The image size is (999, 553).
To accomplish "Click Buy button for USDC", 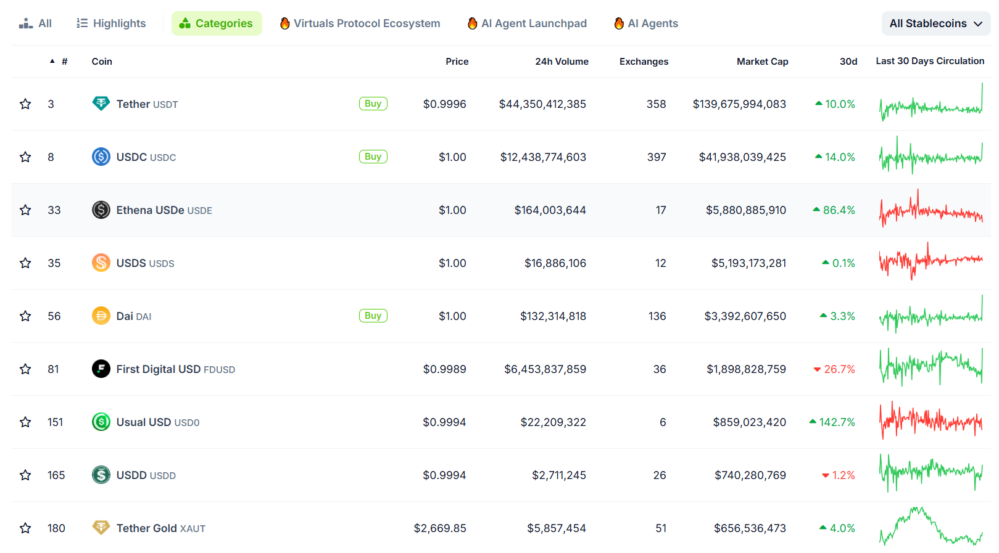I will click(373, 157).
